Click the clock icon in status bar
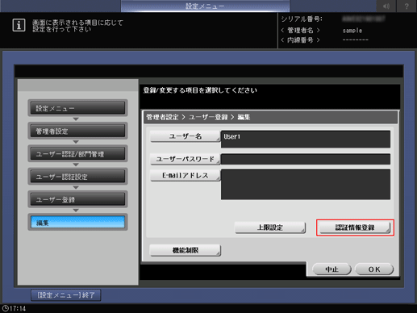The width and height of the screenshot is (417, 313). (x=5, y=308)
